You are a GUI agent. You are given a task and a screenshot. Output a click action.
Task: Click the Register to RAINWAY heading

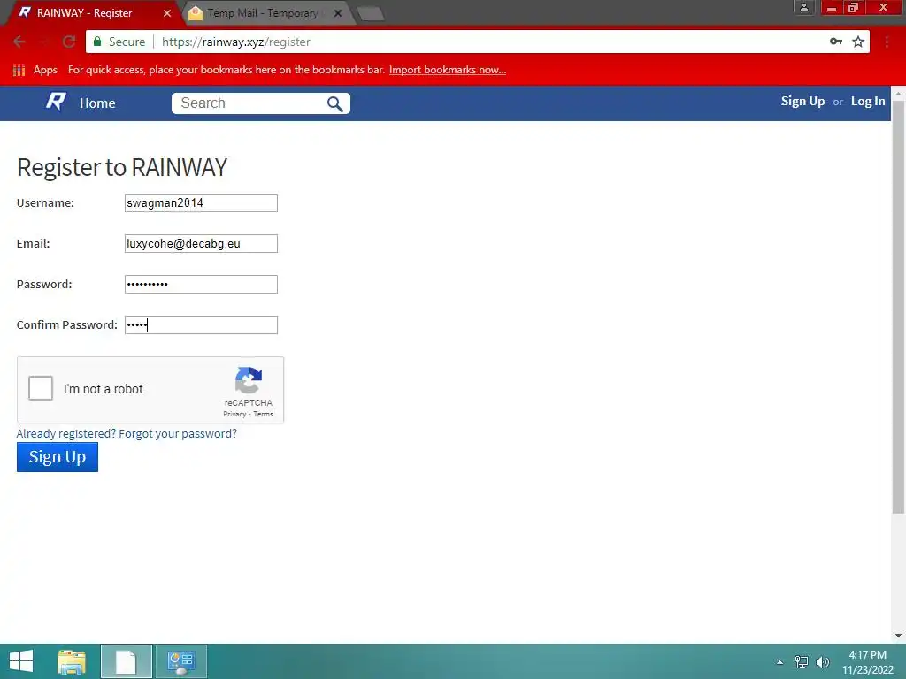pyautogui.click(x=122, y=167)
